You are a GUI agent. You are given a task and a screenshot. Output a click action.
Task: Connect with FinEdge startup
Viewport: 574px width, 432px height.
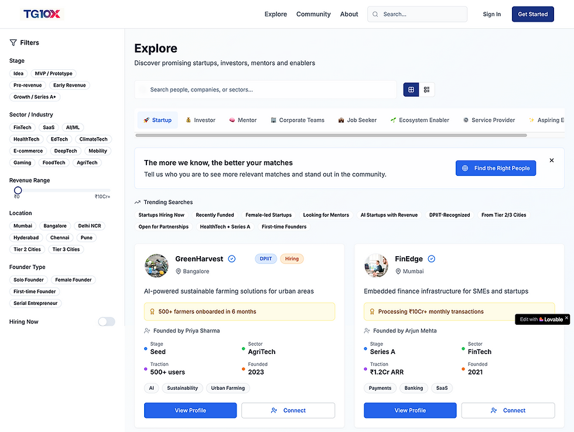(x=508, y=410)
